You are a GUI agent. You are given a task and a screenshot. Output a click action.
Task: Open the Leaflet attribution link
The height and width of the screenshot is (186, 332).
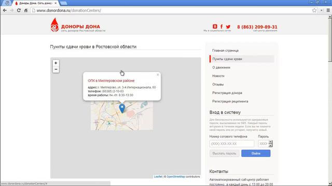coord(158,177)
